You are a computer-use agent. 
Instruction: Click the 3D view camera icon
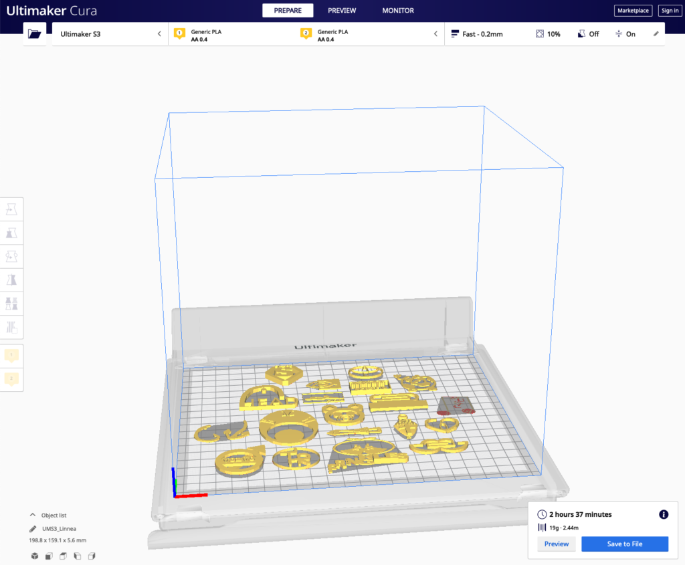click(x=35, y=556)
